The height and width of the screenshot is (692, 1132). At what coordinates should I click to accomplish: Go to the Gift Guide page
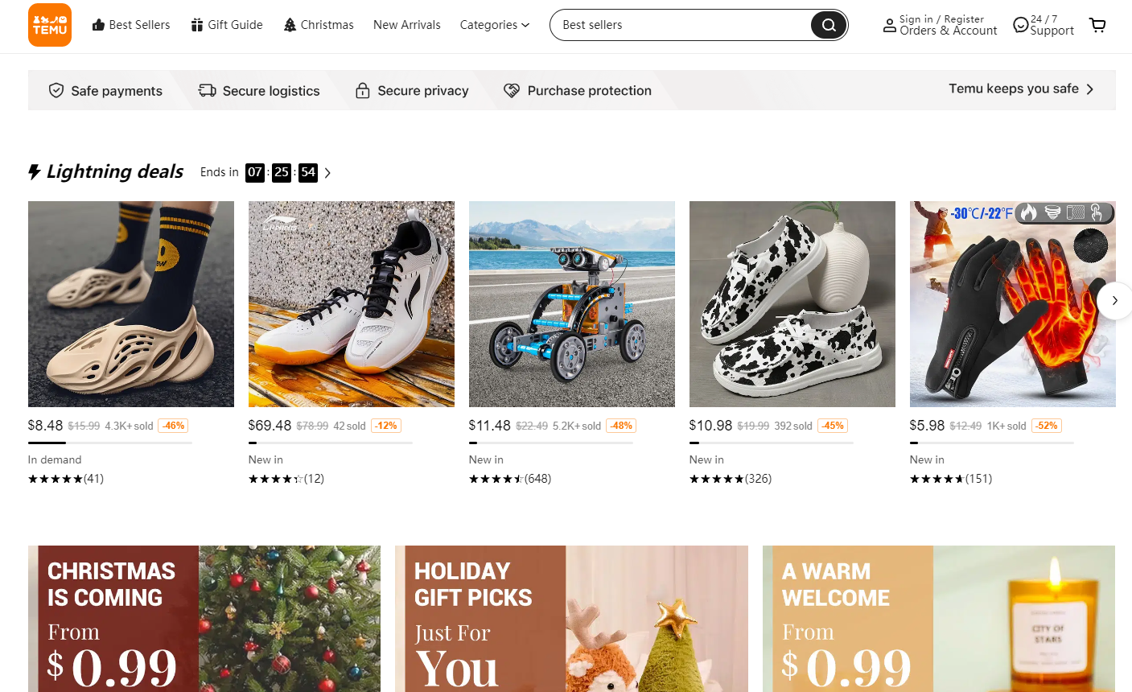(x=227, y=25)
